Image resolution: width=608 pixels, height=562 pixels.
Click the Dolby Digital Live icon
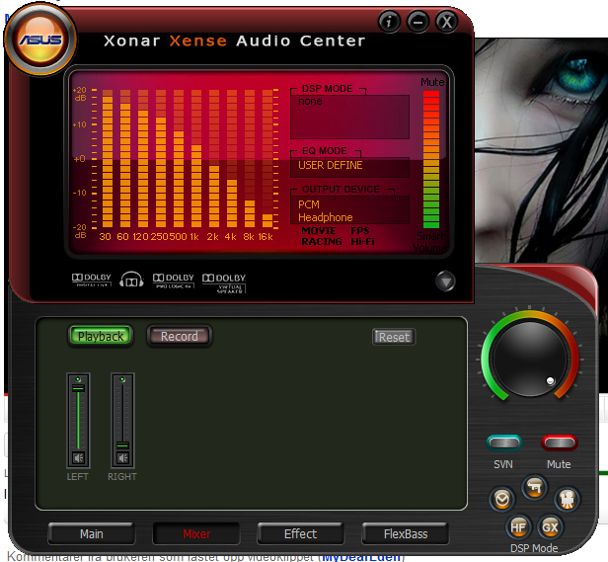[92, 280]
